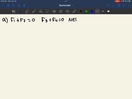This screenshot has width=132, height=99.
Task: Select the Laser pointer tool
Action: click(74, 11)
